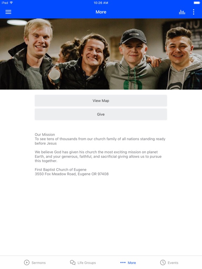Tap the Events clock icon
The width and height of the screenshot is (202, 269).
click(x=163, y=262)
